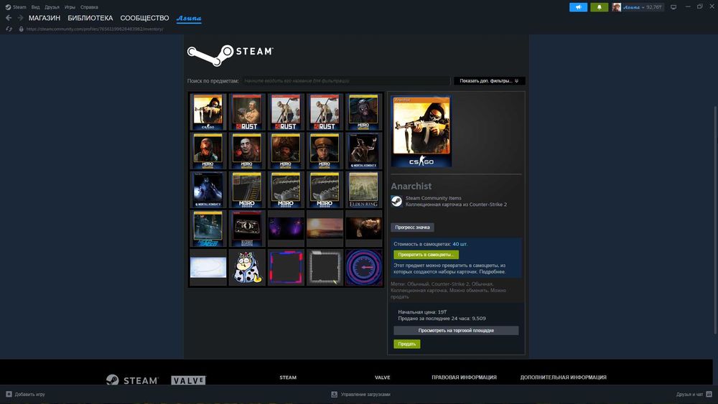Click the Прогресс значка button

pyautogui.click(x=412, y=227)
